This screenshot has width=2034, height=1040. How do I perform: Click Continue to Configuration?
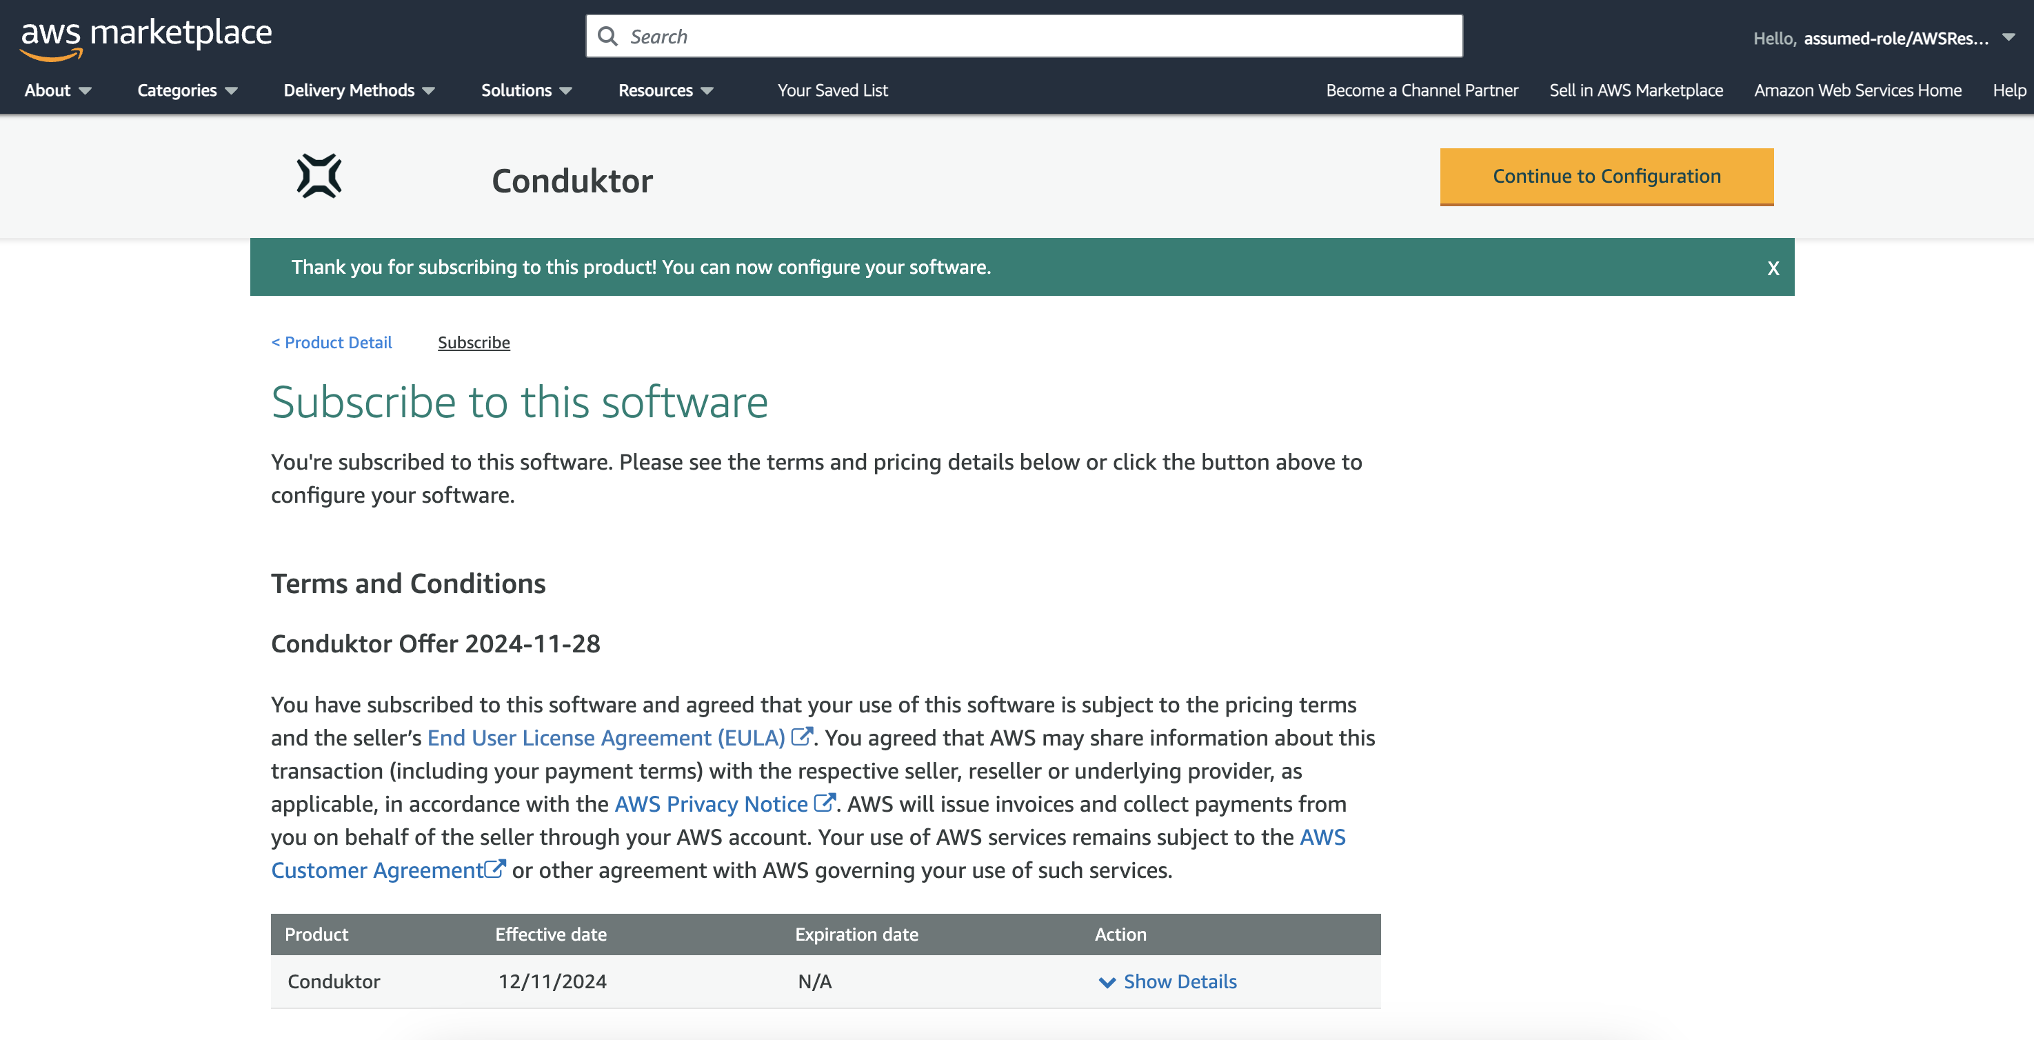1606,176
